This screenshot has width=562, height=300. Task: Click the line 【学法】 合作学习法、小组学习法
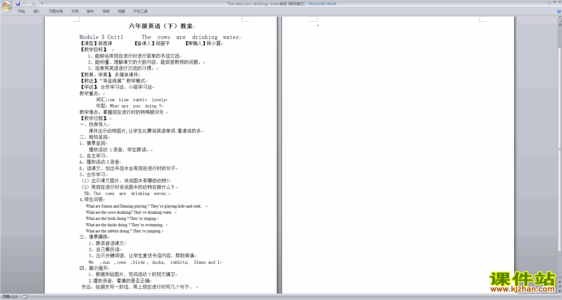click(116, 87)
